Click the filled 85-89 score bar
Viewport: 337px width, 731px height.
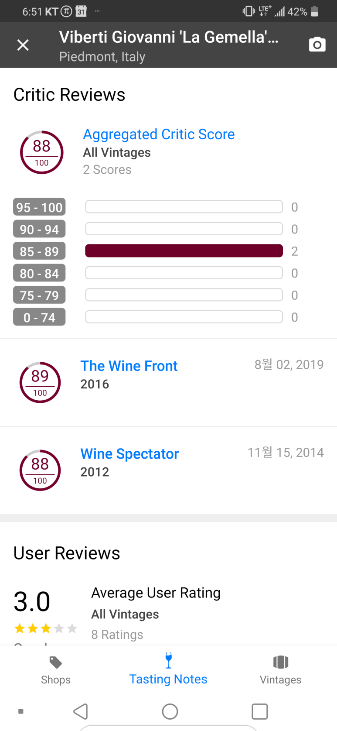tap(184, 251)
